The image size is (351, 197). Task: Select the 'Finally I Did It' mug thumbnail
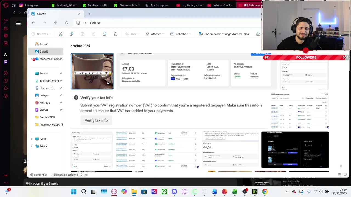[92, 71]
